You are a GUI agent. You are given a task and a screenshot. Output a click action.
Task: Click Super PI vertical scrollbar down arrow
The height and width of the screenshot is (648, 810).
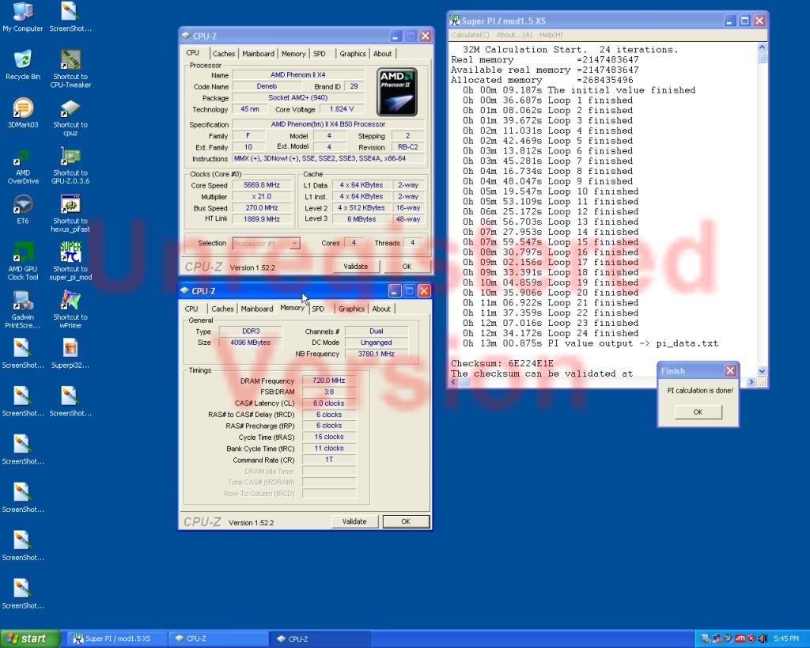point(762,371)
